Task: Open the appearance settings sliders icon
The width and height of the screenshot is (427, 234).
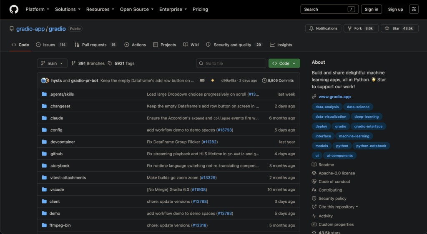Action: pos(414,9)
